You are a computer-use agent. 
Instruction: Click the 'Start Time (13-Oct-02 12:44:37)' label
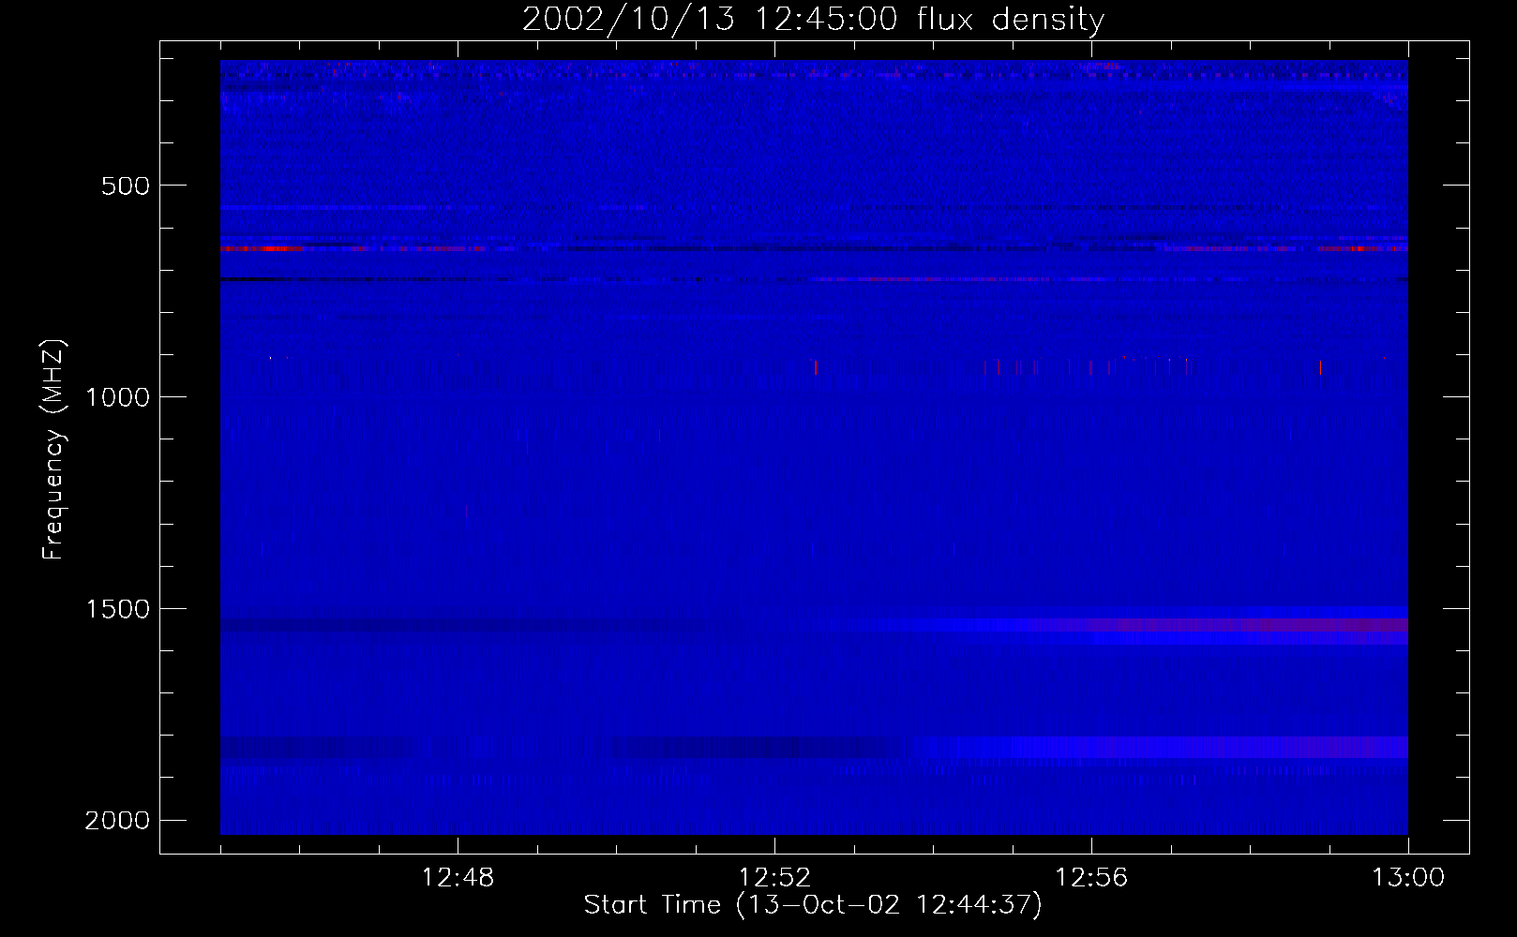[813, 905]
